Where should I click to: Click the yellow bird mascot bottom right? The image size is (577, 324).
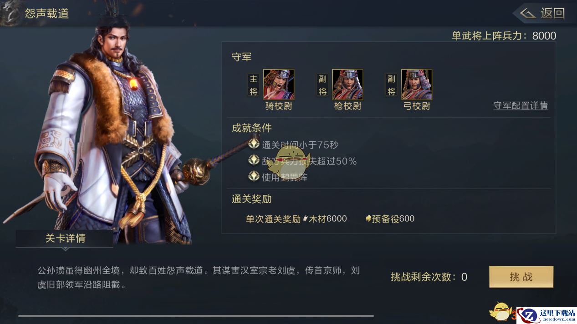(500, 312)
